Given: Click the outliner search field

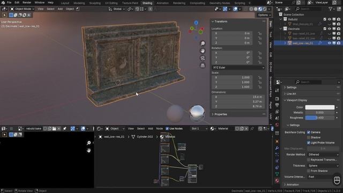Looking at the screenshot, I should pos(309,9).
